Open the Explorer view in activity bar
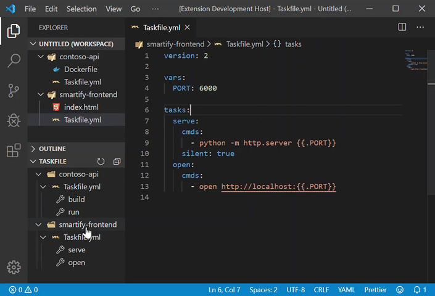Image resolution: width=435 pixels, height=296 pixels. (14, 30)
